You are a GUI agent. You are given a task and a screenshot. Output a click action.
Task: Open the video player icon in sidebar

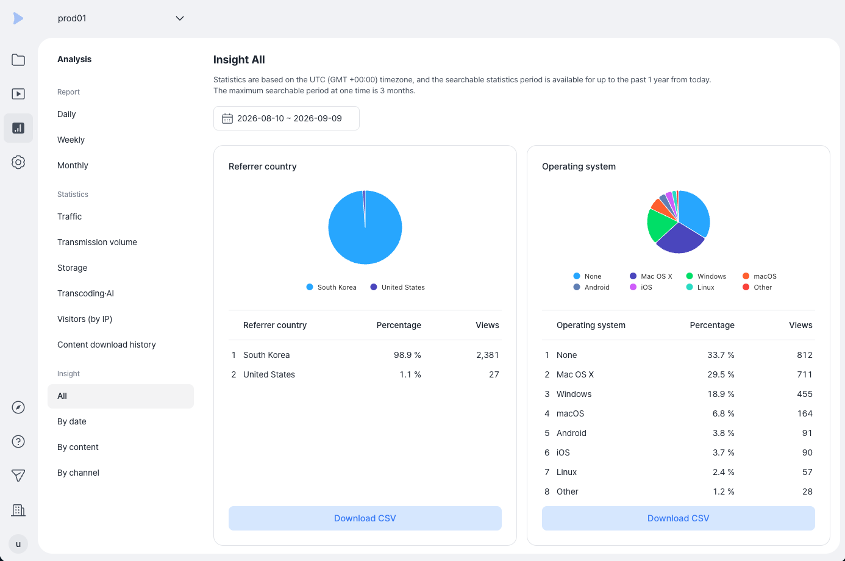[18, 94]
